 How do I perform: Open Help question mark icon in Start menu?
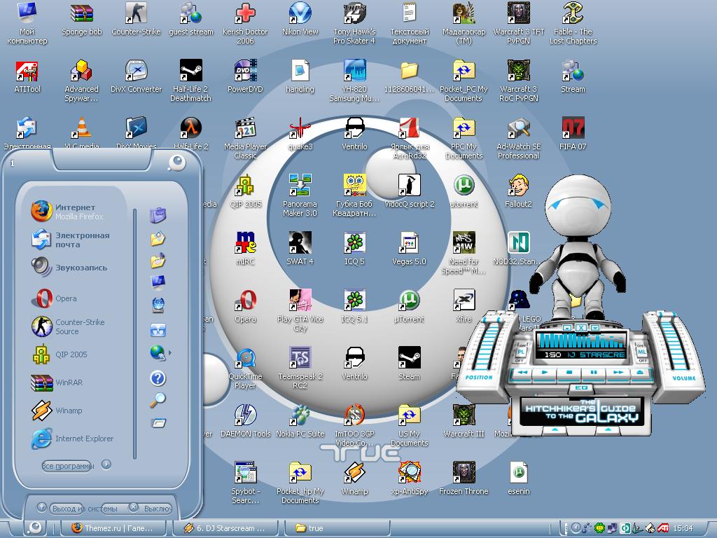pyautogui.click(x=158, y=378)
